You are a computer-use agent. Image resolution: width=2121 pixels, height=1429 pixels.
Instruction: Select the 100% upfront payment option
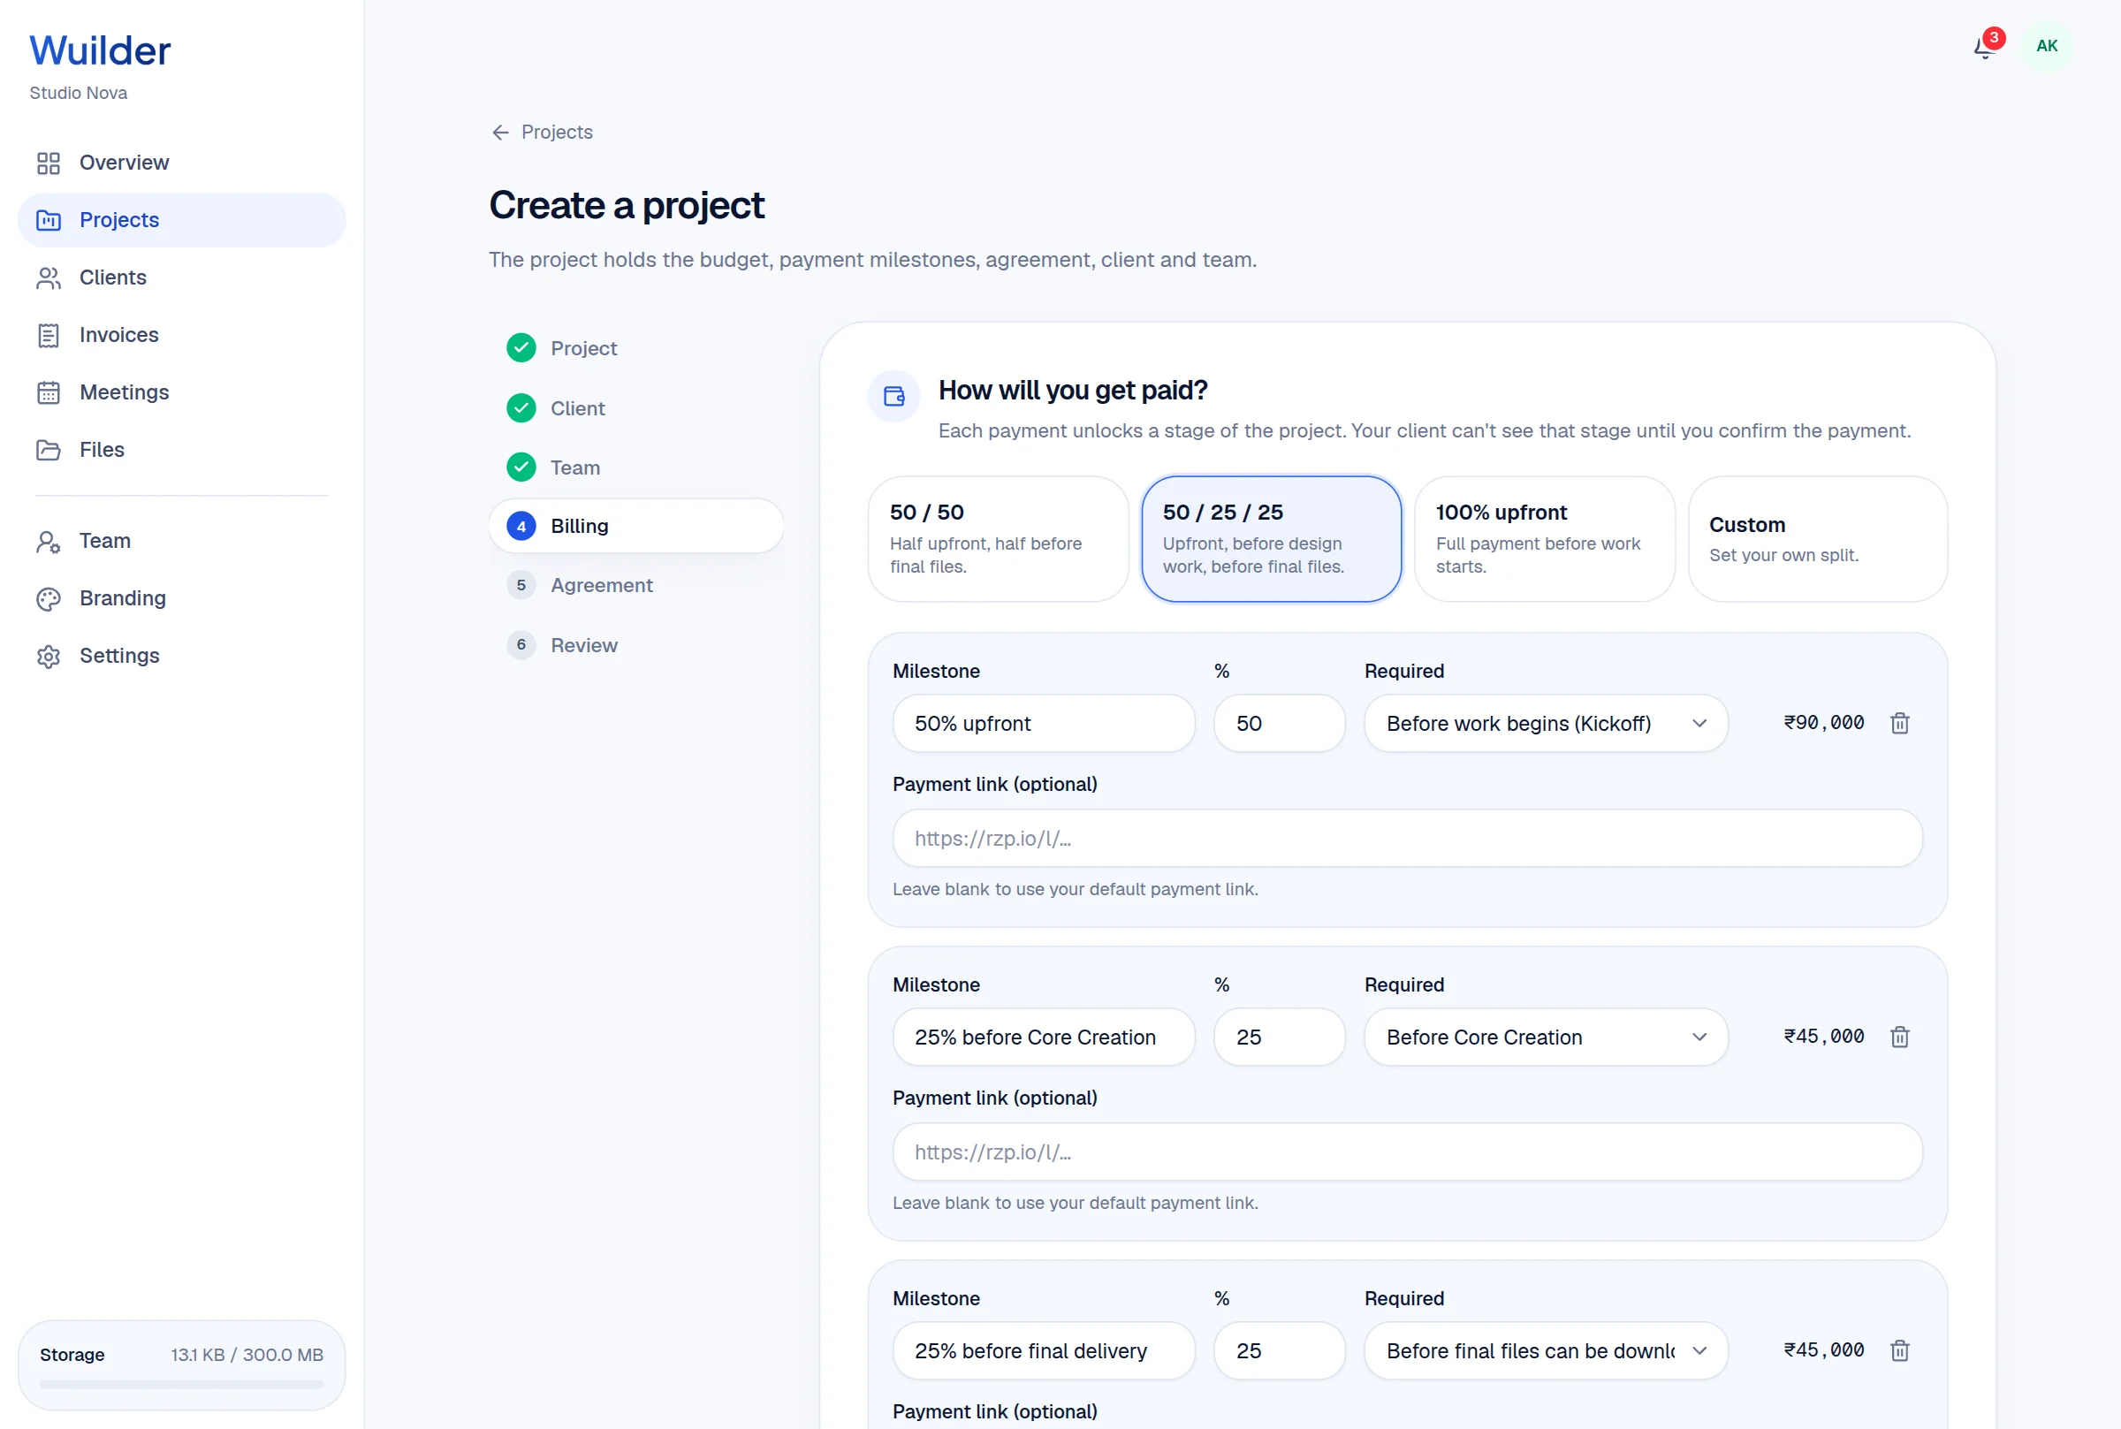point(1544,539)
